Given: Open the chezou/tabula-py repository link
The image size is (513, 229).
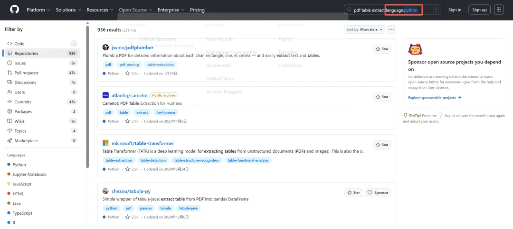Looking at the screenshot, I should (x=131, y=191).
